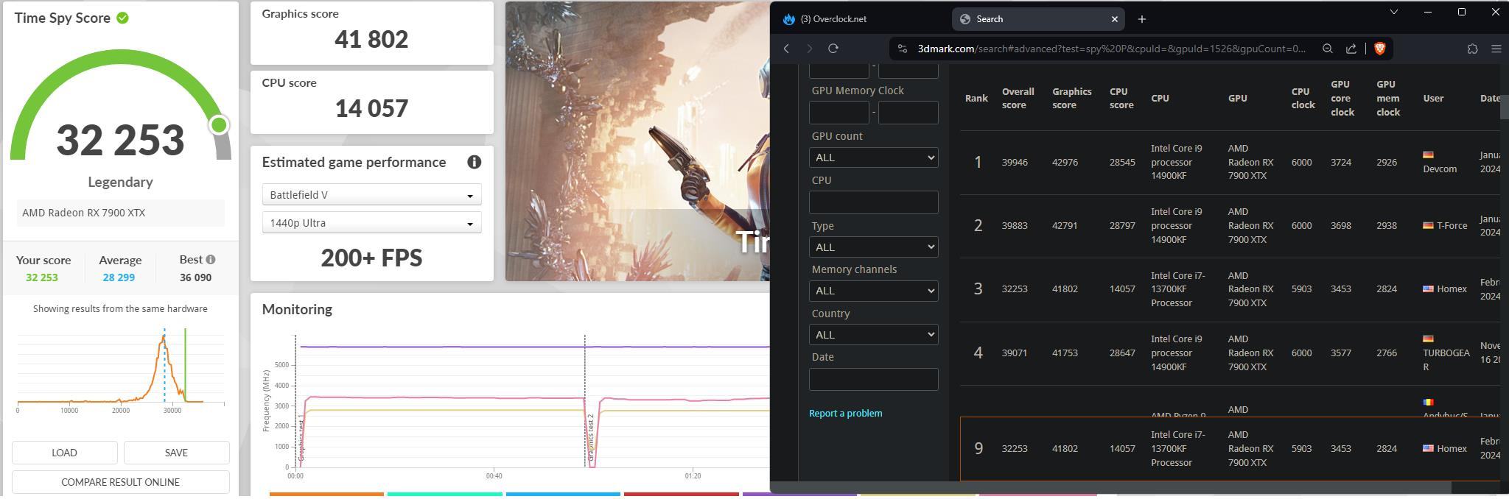The width and height of the screenshot is (1509, 499).
Task: Click the Average score 28 299
Action: pos(119,277)
